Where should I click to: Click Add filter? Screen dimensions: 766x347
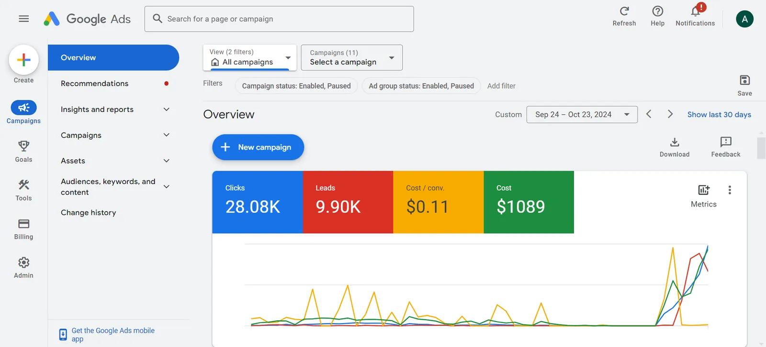pyautogui.click(x=501, y=86)
